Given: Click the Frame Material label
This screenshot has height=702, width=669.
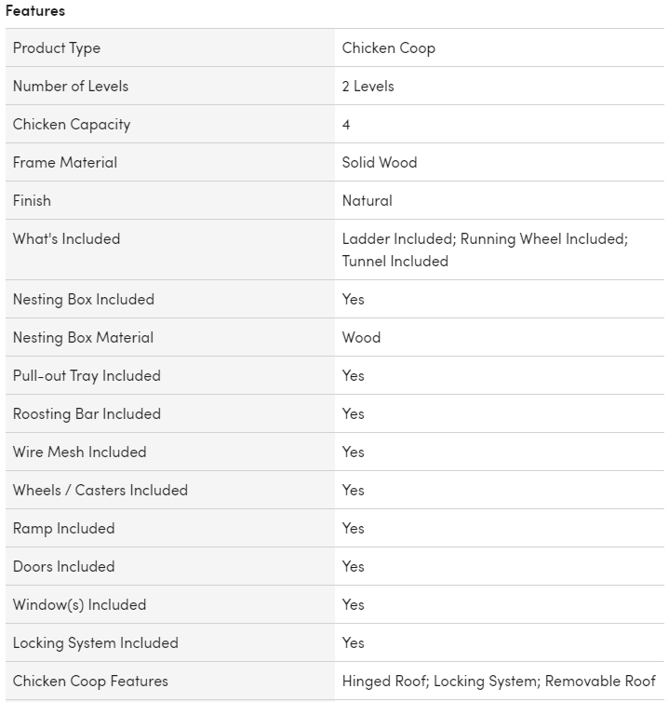Looking at the screenshot, I should tap(65, 162).
